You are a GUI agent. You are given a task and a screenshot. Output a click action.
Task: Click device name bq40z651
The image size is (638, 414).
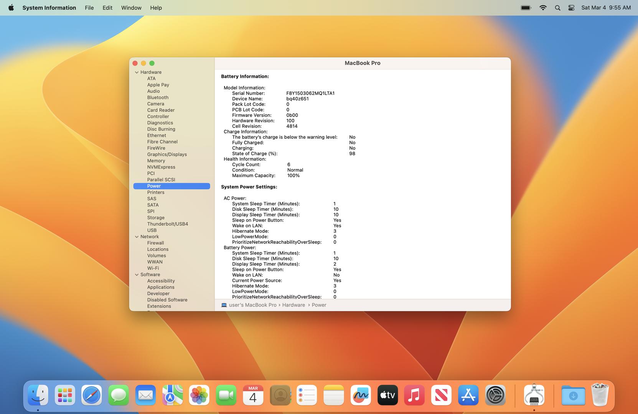(297, 99)
